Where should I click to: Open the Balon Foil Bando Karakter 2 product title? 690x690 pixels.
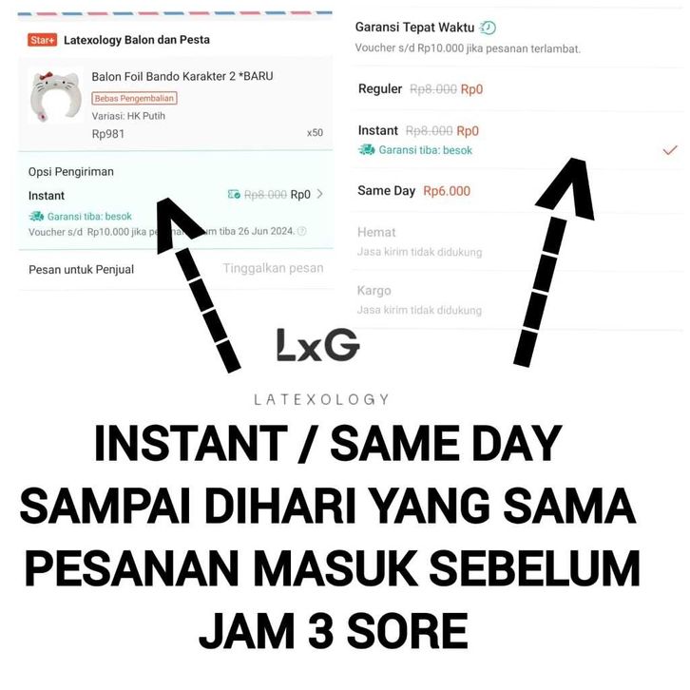[182, 76]
